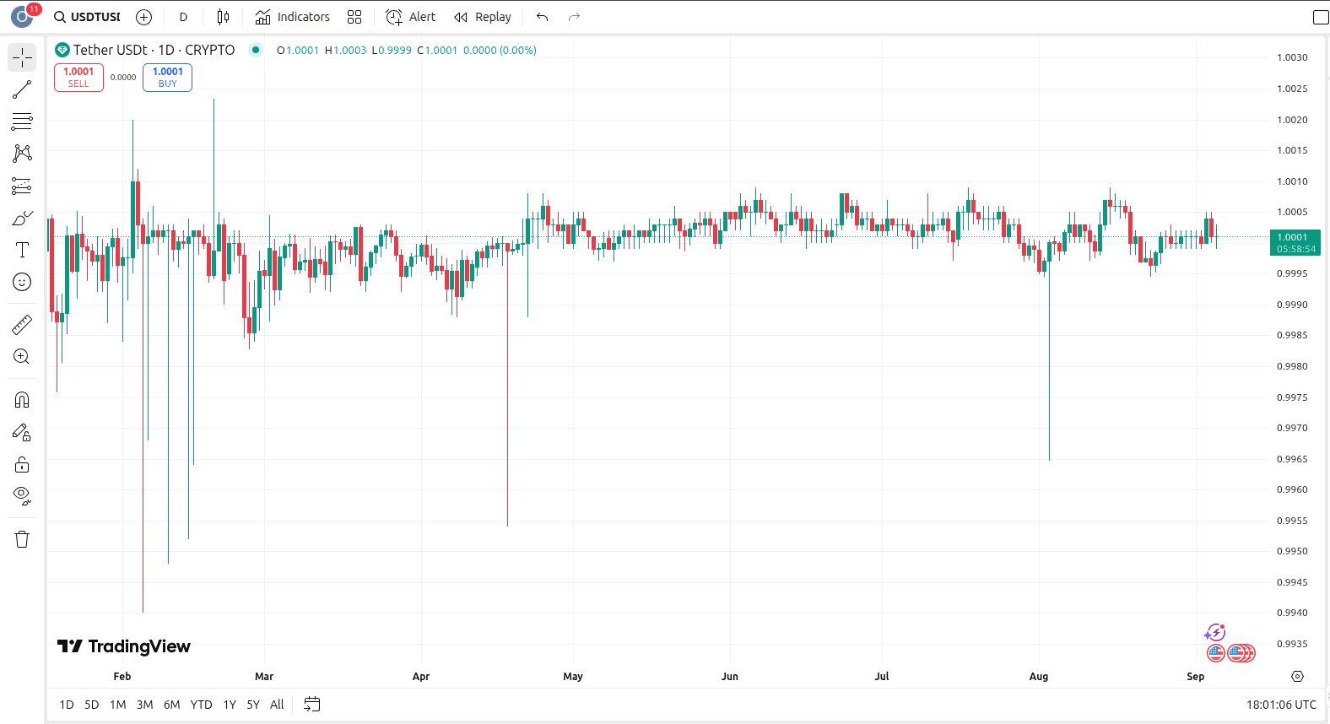
Task: Click the single US flag economic event
Action: pyautogui.click(x=1216, y=653)
